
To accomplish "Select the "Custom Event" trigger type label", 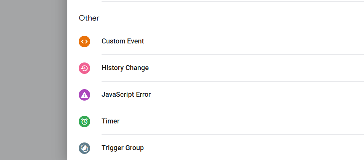I will click(x=122, y=41).
